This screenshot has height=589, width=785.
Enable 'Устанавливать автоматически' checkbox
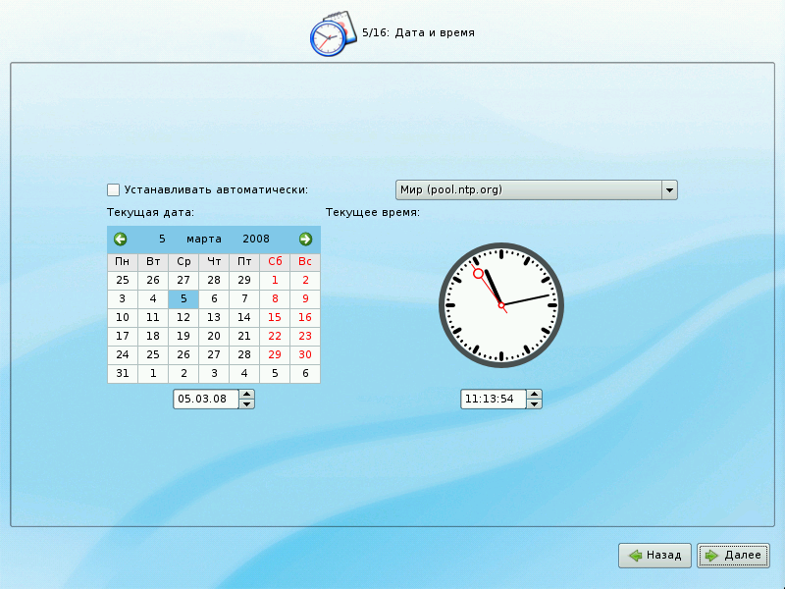(x=114, y=189)
